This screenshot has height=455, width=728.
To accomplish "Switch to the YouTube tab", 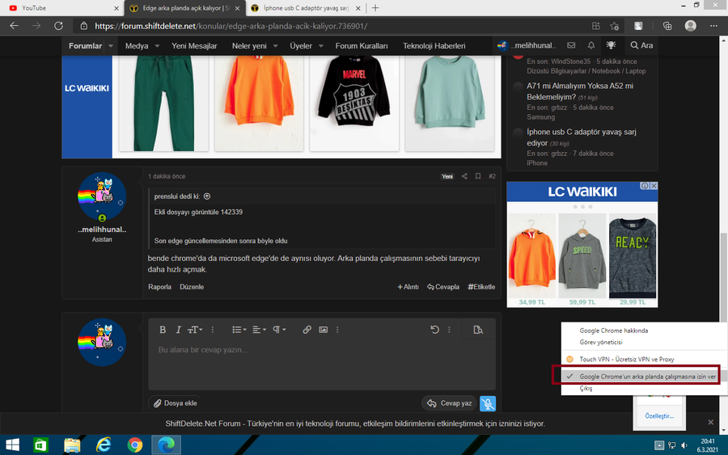I will pyautogui.click(x=61, y=8).
